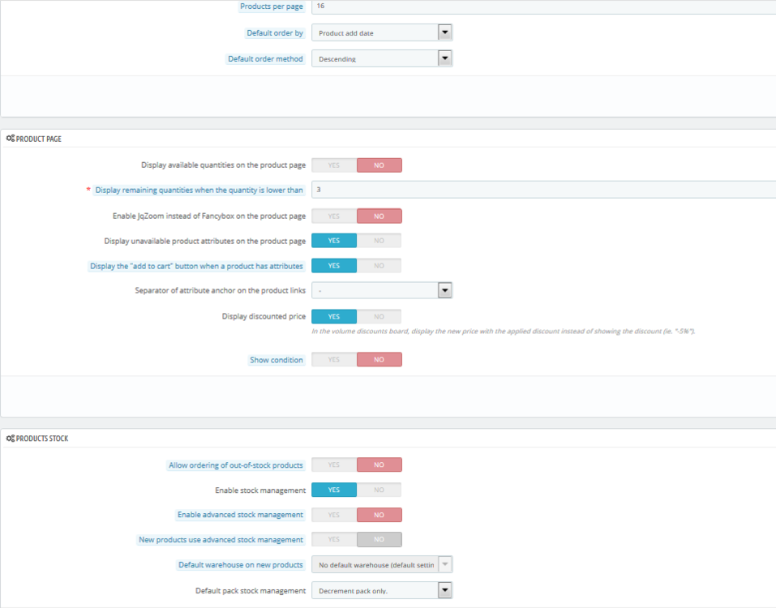The height and width of the screenshot is (608, 776).
Task: Set Display unavailable product attributes to No
Action: coord(379,241)
